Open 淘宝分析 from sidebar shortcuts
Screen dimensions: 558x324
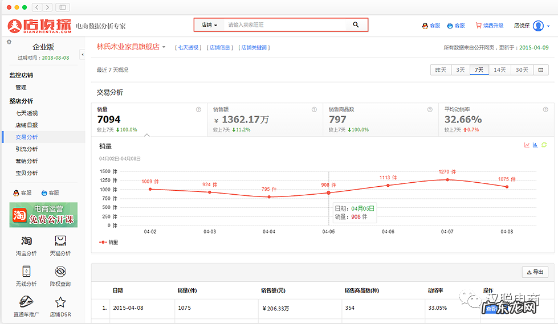[x=26, y=246]
